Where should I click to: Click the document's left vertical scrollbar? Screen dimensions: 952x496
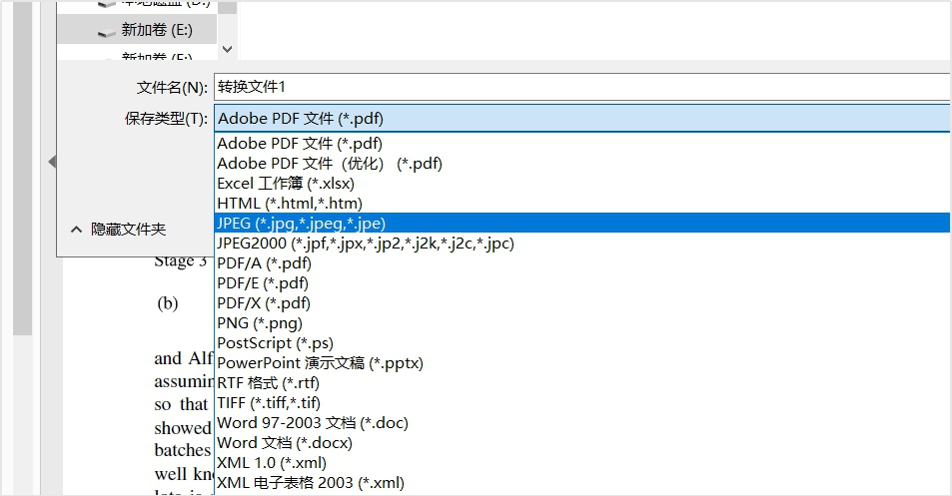coord(22,169)
